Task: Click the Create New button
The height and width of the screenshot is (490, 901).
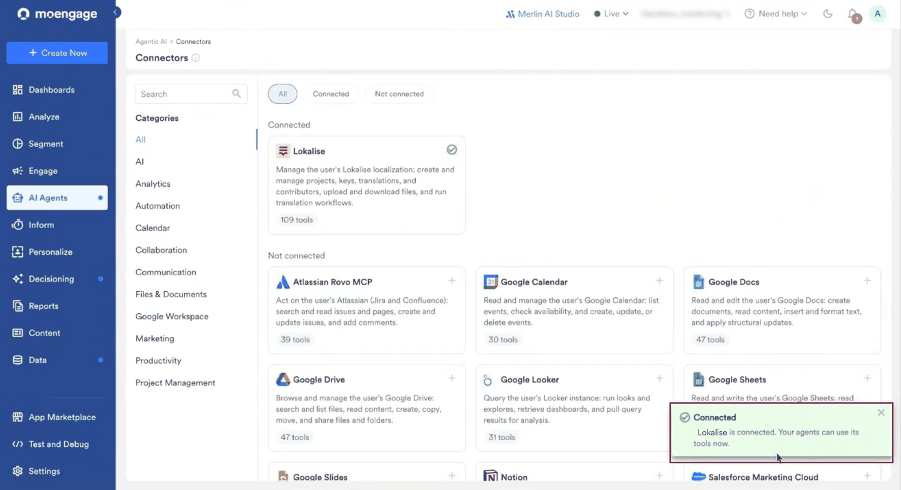Action: pyautogui.click(x=57, y=53)
